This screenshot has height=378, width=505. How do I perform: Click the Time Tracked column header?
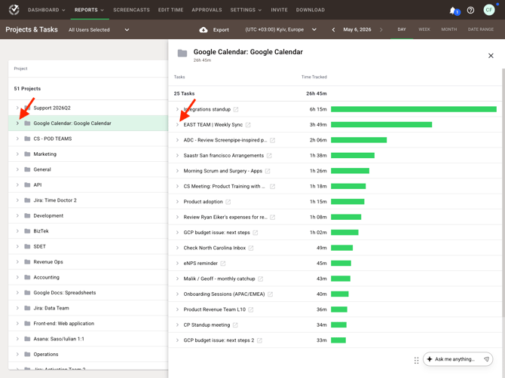314,77
